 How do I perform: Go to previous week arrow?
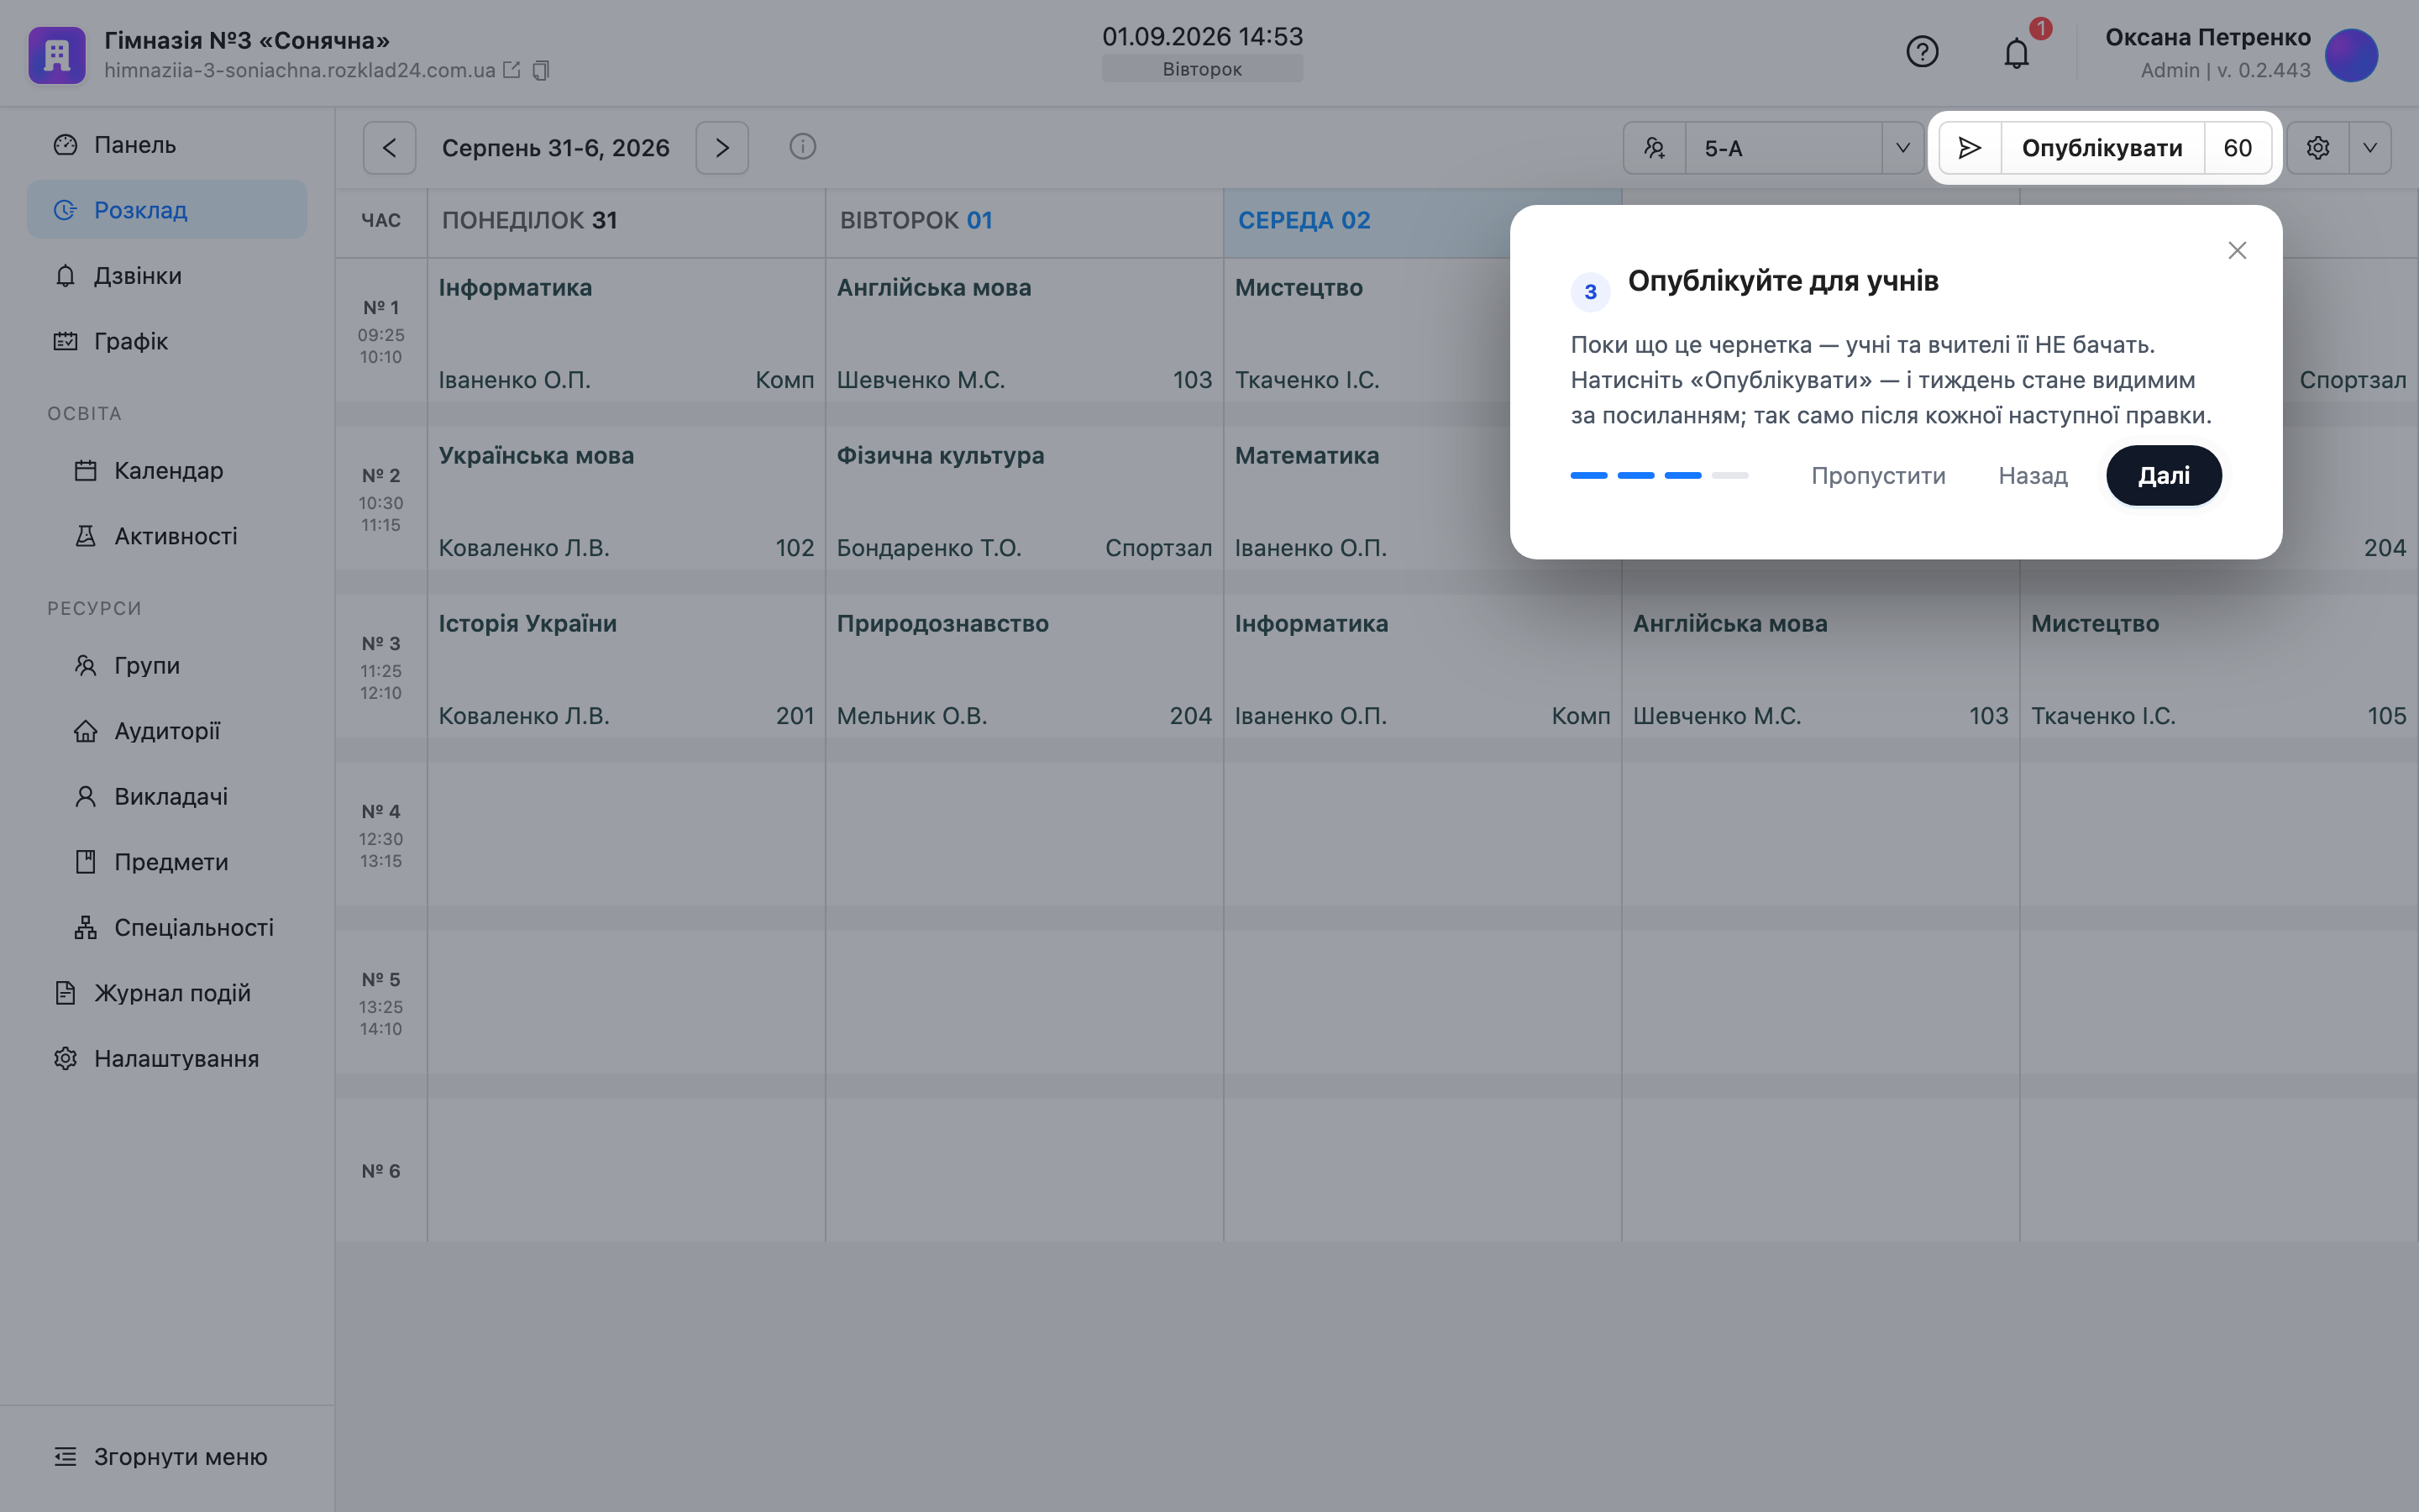390,148
